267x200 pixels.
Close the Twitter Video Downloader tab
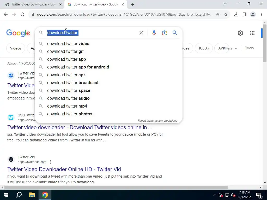[x=60, y=5]
